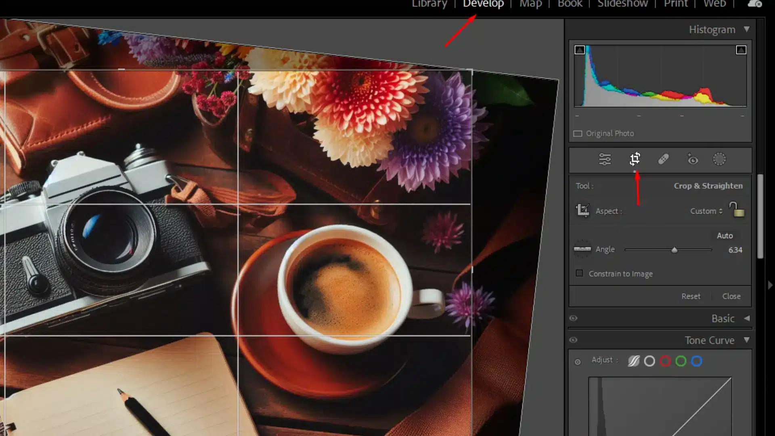Image resolution: width=775 pixels, height=436 pixels.
Task: Select the Edit sliders tool icon
Action: [605, 159]
